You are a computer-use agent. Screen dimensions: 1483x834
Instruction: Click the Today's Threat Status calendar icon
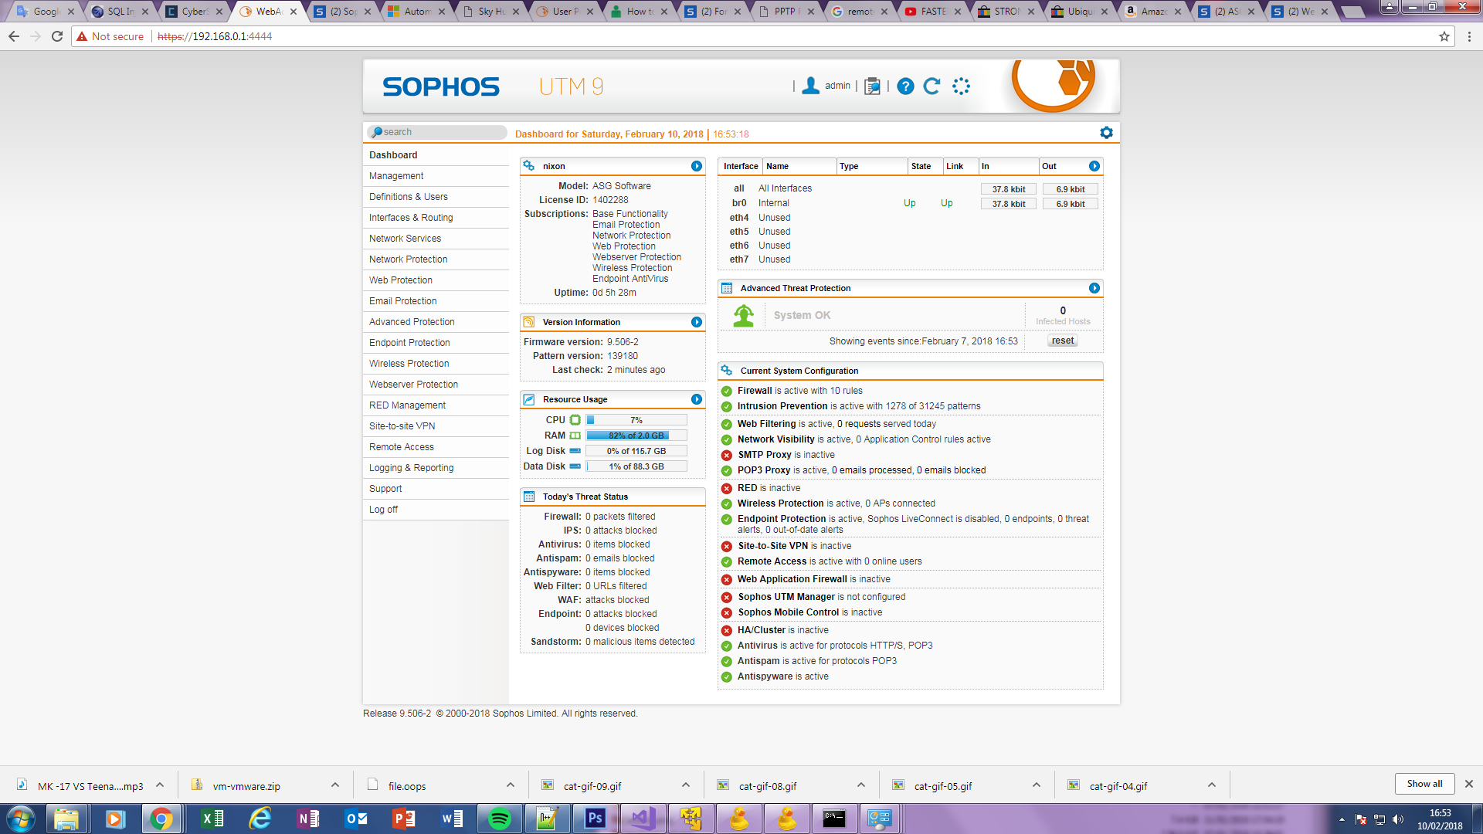(529, 497)
